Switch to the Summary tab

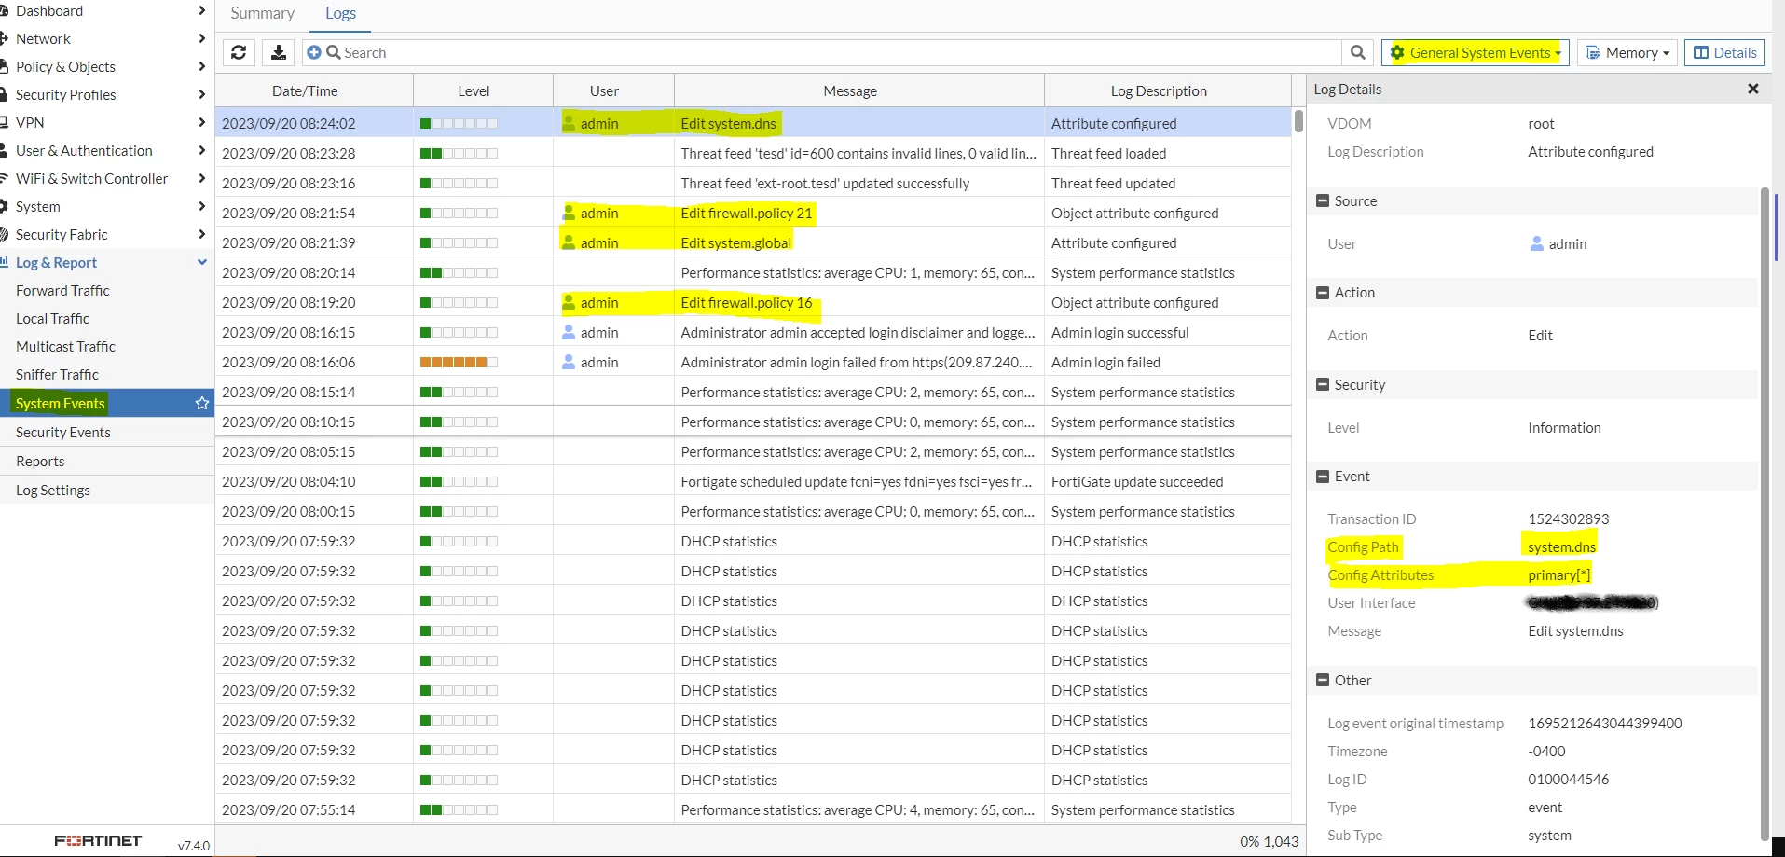(x=262, y=13)
